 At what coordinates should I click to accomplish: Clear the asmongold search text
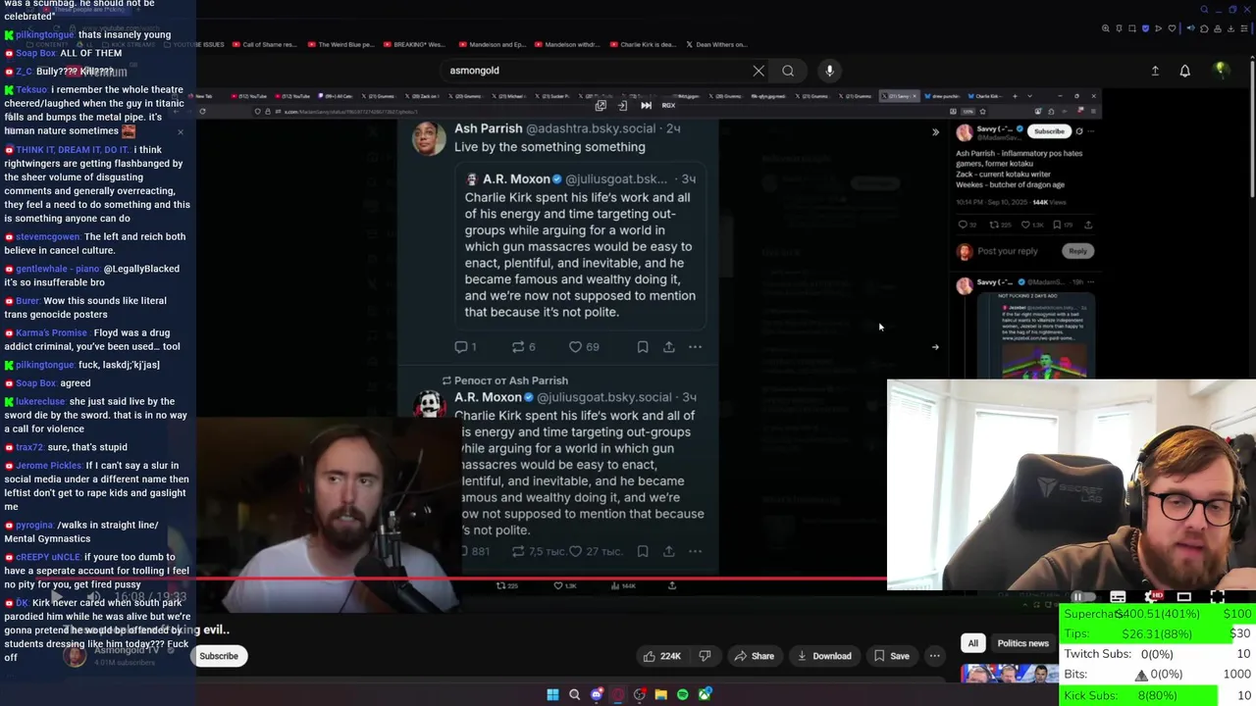coord(759,71)
